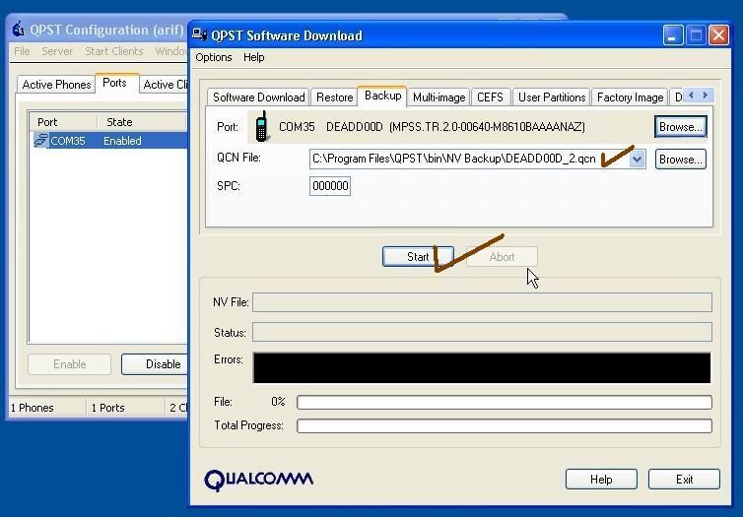This screenshot has width=743, height=517.
Task: Select the Backup tab
Action: point(383,96)
